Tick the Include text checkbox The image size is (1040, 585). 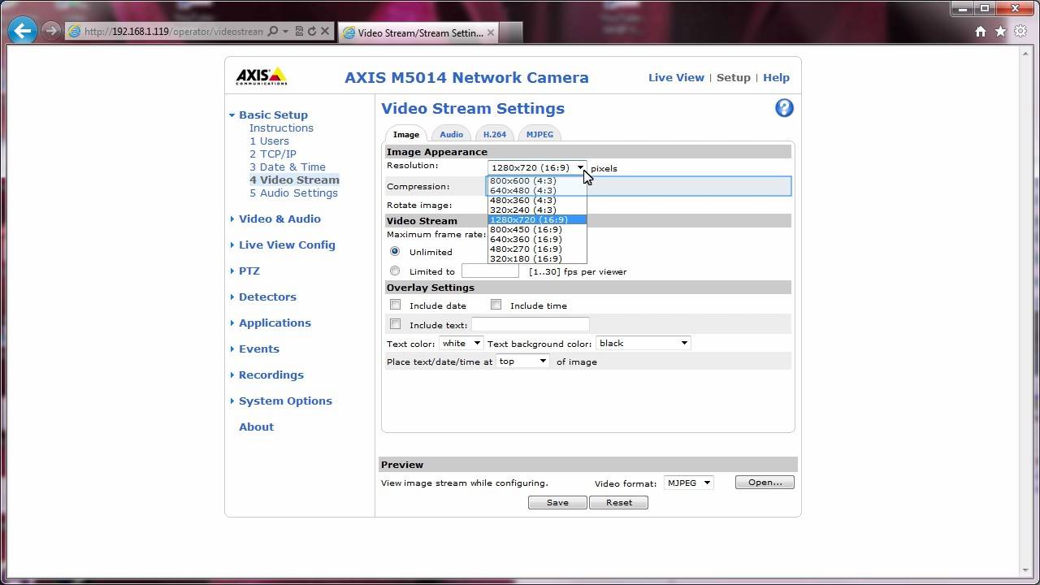395,324
